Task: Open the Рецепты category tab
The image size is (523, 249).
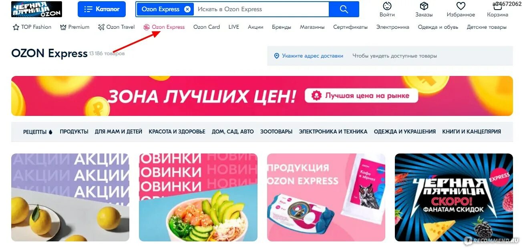Action: coord(38,132)
